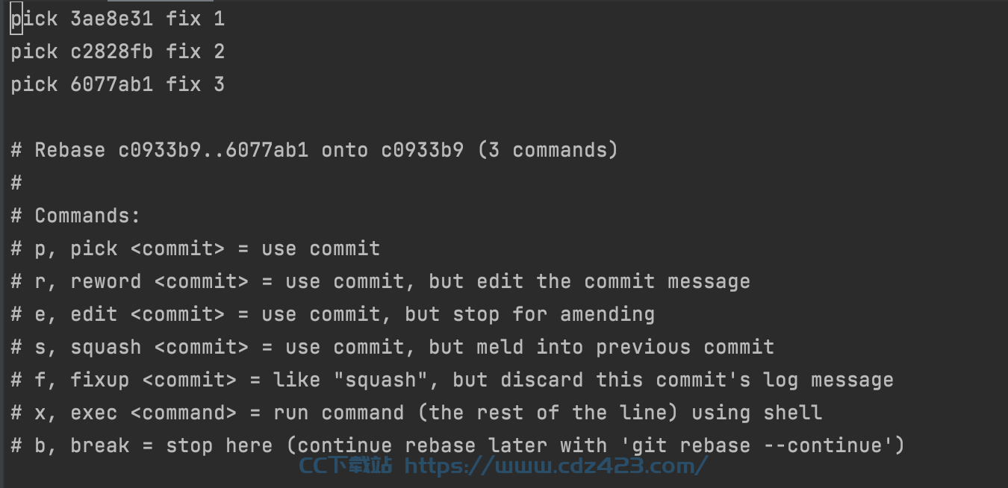Click the 'break = stop here' line
Image resolution: width=1008 pixels, height=488 pixels.
(458, 445)
